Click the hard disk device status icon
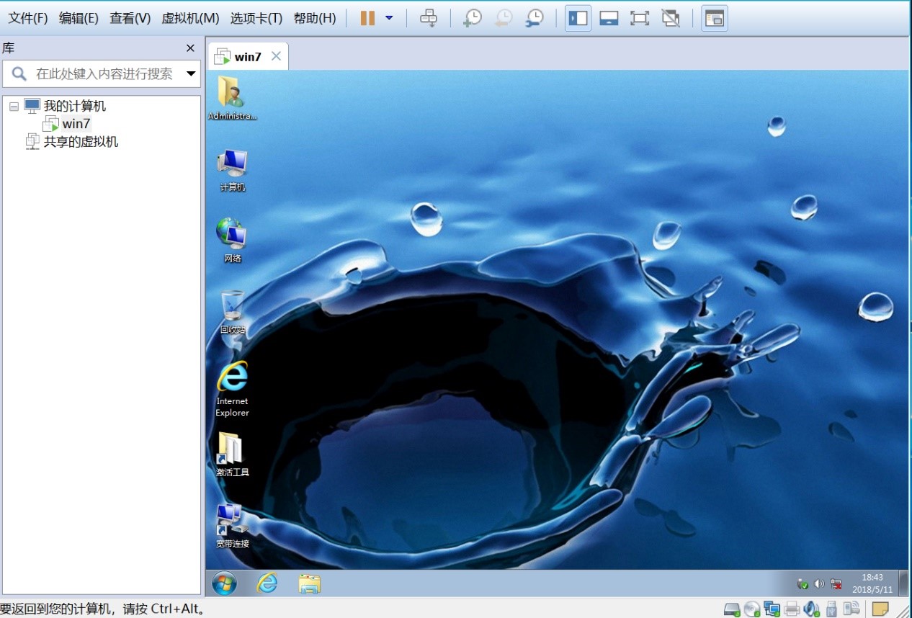912x618 pixels. [732, 609]
